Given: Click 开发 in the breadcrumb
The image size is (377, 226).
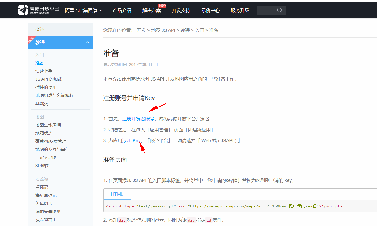Looking at the screenshot, I should [x=141, y=30].
